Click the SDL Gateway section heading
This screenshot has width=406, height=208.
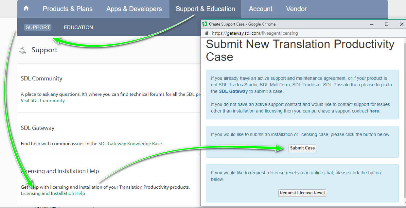38,128
